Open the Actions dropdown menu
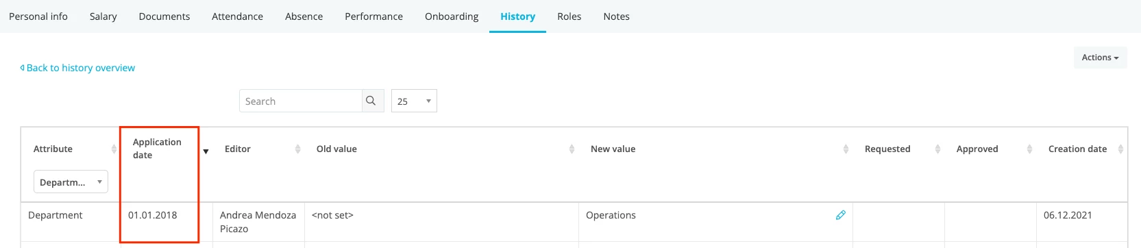The width and height of the screenshot is (1141, 248). point(1100,58)
